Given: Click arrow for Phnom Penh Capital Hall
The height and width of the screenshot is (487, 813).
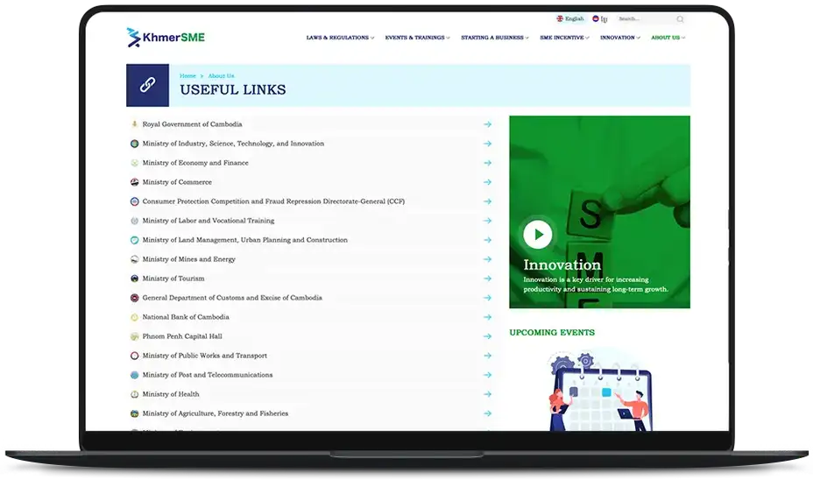Looking at the screenshot, I should click(x=487, y=336).
